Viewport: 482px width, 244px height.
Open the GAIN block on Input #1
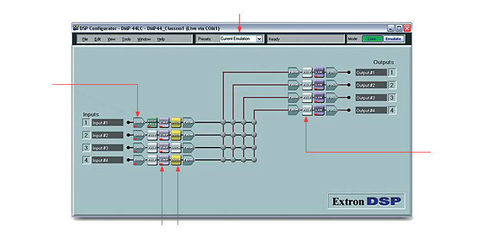[x=138, y=123]
